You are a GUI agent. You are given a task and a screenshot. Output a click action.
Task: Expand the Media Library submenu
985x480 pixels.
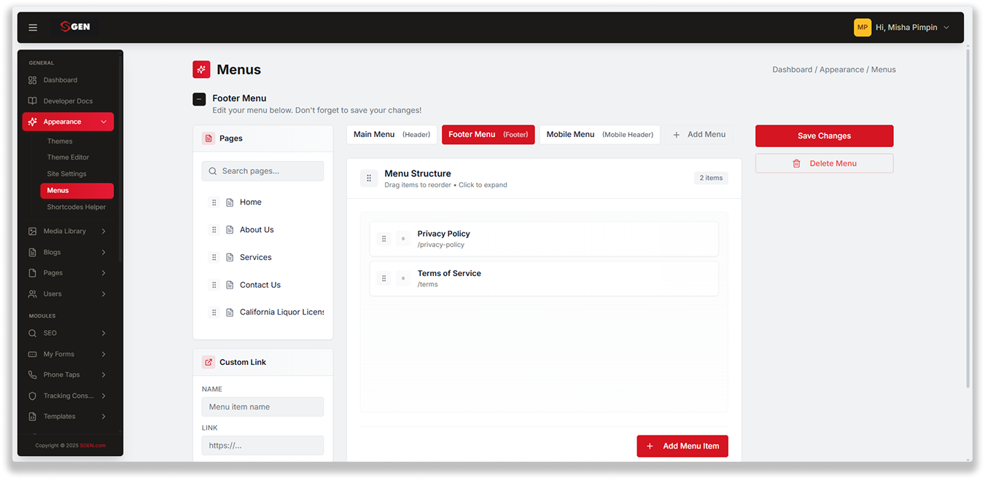(x=104, y=232)
